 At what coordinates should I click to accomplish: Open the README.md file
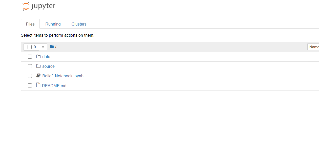54,85
